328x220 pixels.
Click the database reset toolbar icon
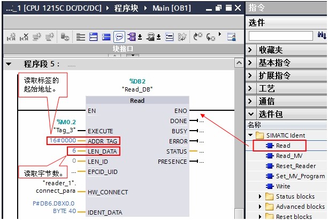(65, 37)
